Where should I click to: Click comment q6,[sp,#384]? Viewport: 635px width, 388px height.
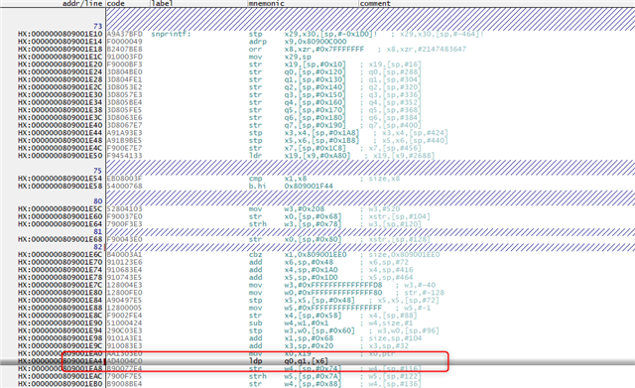coord(395,118)
